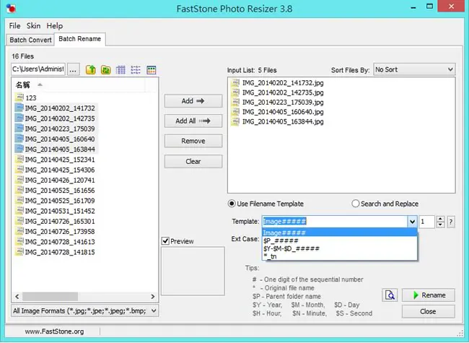
Task: Switch to thumbnails view icon
Action: pyautogui.click(x=120, y=70)
